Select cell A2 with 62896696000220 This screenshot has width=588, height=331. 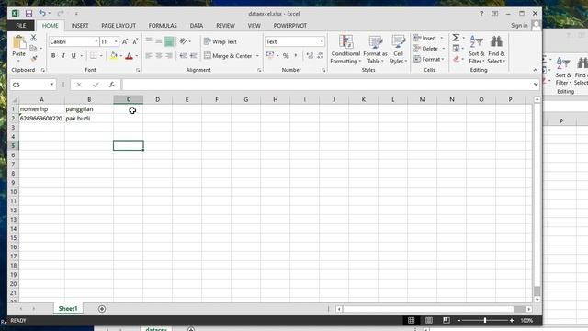point(41,119)
